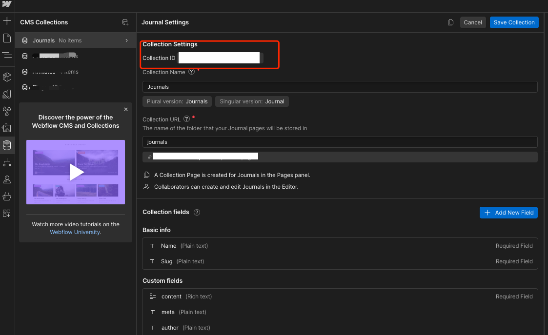The image size is (548, 335).
Task: Create new CMS collection with plus icon
Action: [125, 22]
